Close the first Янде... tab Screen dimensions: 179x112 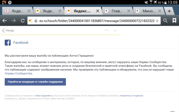click(x=29, y=11)
